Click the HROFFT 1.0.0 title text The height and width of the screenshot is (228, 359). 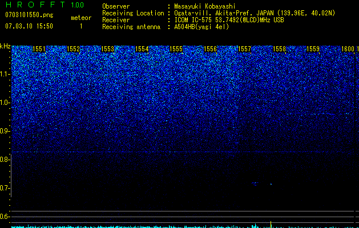[45, 5]
